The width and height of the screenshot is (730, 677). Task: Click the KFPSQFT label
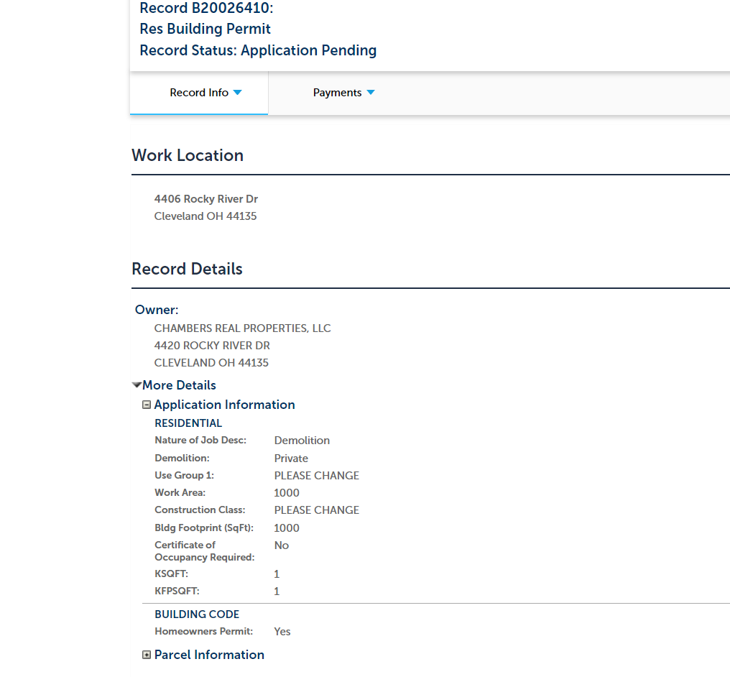177,591
